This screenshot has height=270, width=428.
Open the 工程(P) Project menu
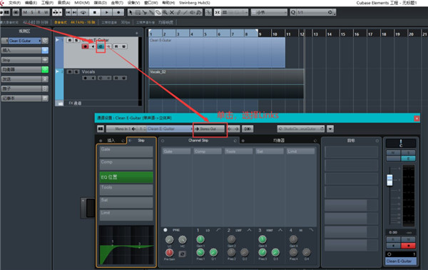tap(47, 3)
